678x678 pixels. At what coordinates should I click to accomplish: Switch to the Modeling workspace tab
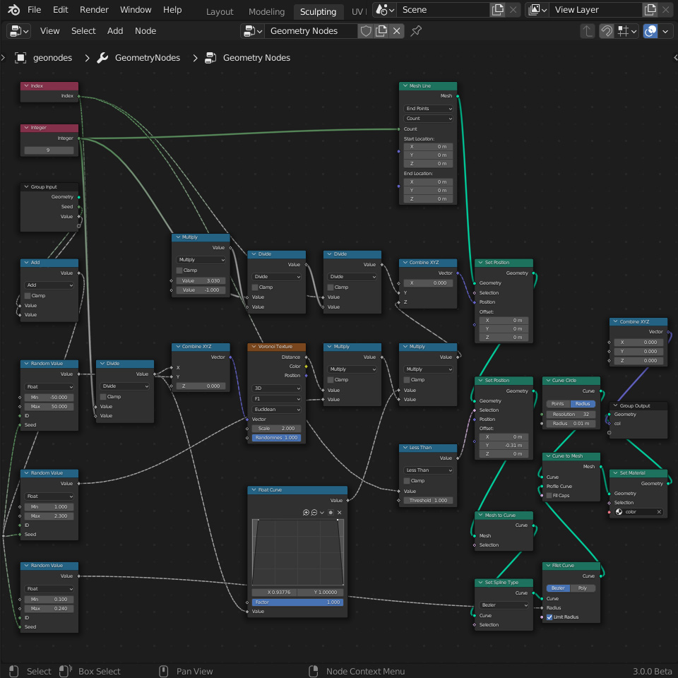click(266, 11)
